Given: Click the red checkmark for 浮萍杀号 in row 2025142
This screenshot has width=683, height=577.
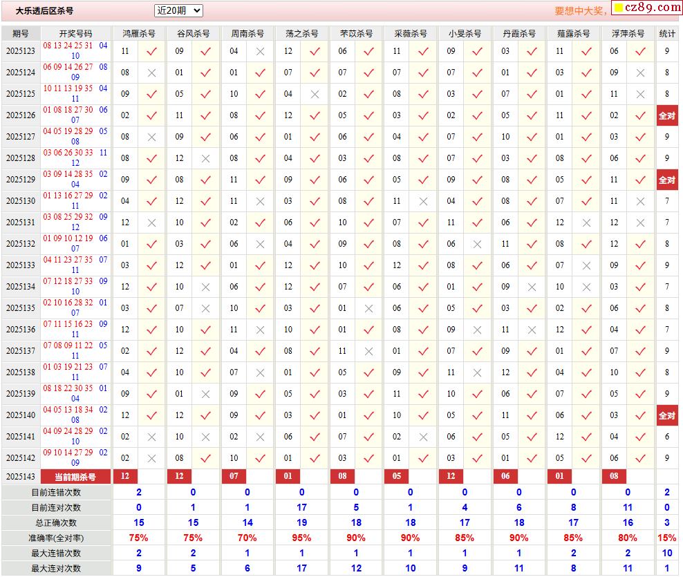Looking at the screenshot, I should pos(640,458).
